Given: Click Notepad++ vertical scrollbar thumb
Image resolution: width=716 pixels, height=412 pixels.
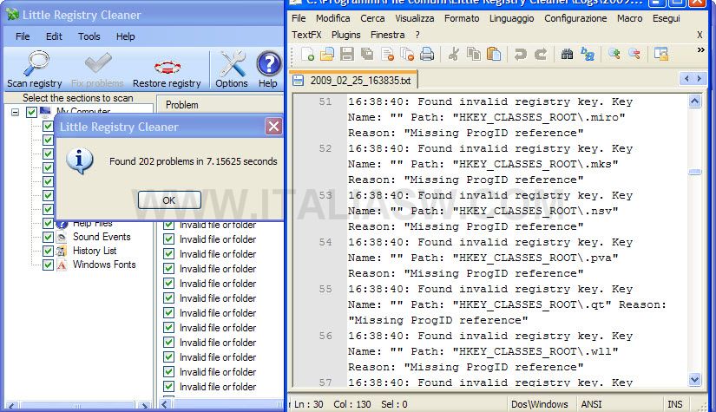Looking at the screenshot, I should pyautogui.click(x=694, y=172).
